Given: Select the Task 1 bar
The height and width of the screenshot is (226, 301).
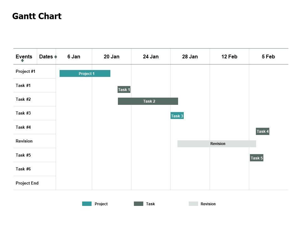Looking at the screenshot, I should click(x=124, y=89).
